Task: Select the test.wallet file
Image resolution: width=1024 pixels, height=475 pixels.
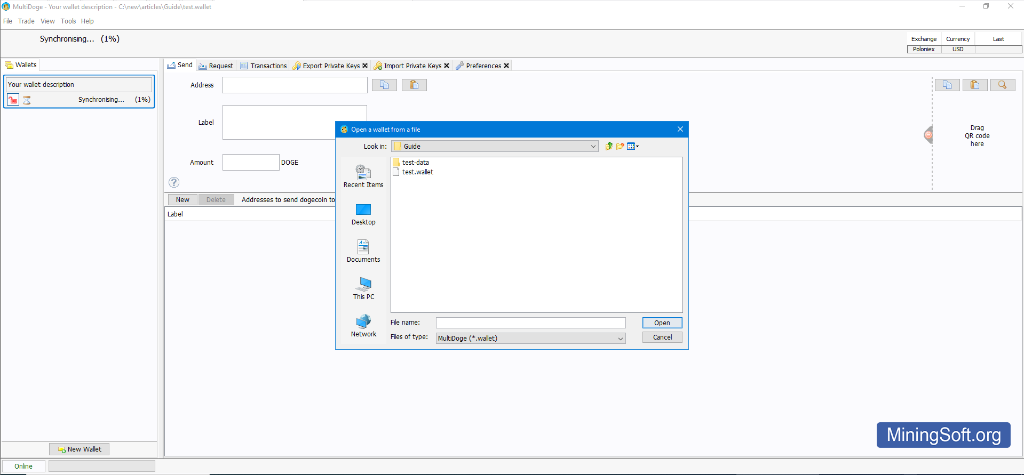Action: point(412,172)
